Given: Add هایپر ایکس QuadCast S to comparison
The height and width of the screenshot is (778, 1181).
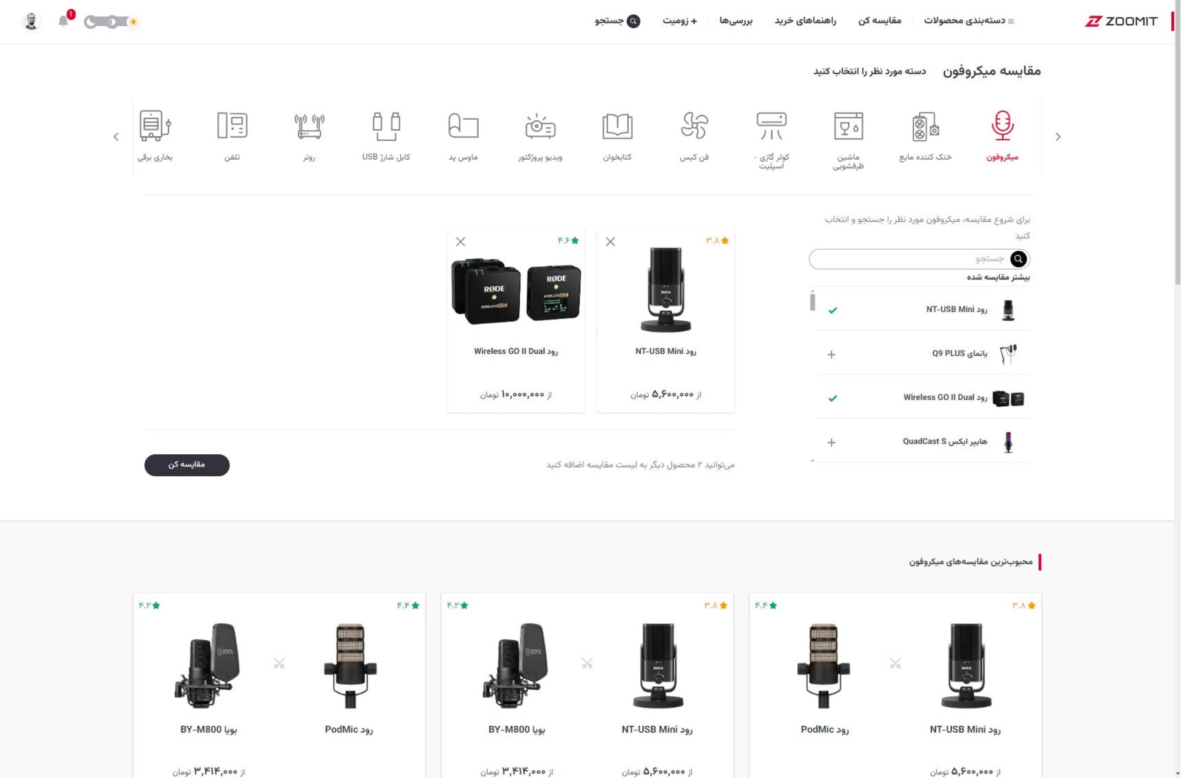Looking at the screenshot, I should pyautogui.click(x=832, y=442).
